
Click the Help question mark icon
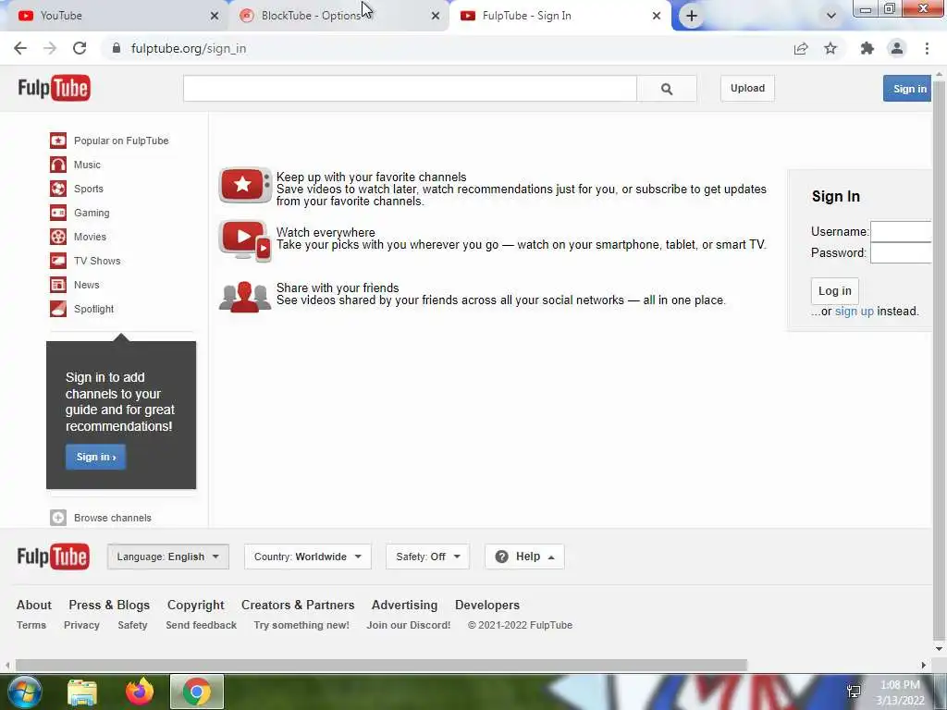click(x=501, y=557)
